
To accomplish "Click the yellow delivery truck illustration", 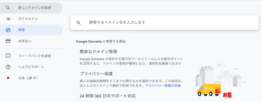I will click(209, 90).
